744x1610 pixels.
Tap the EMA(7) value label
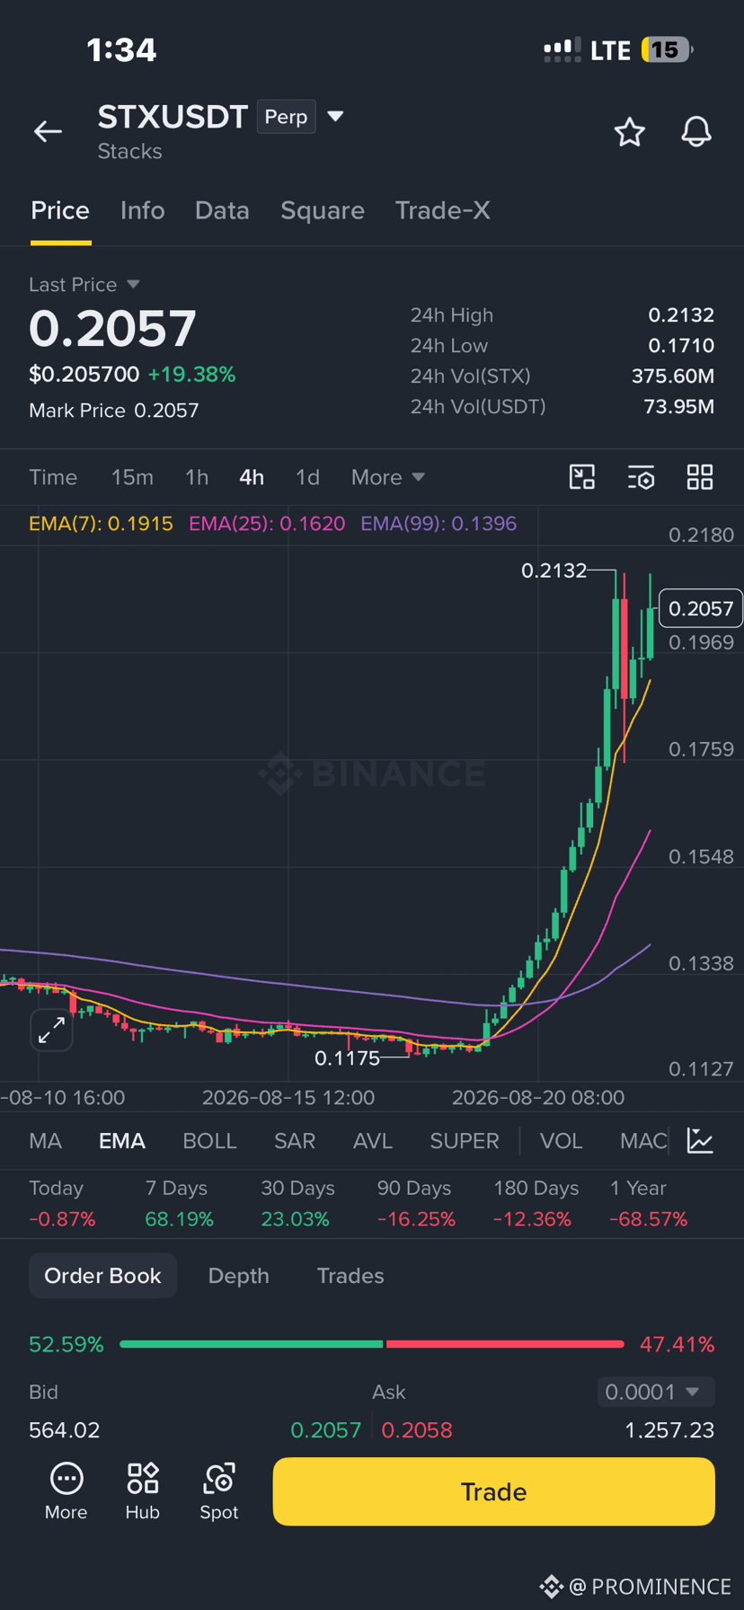(101, 524)
